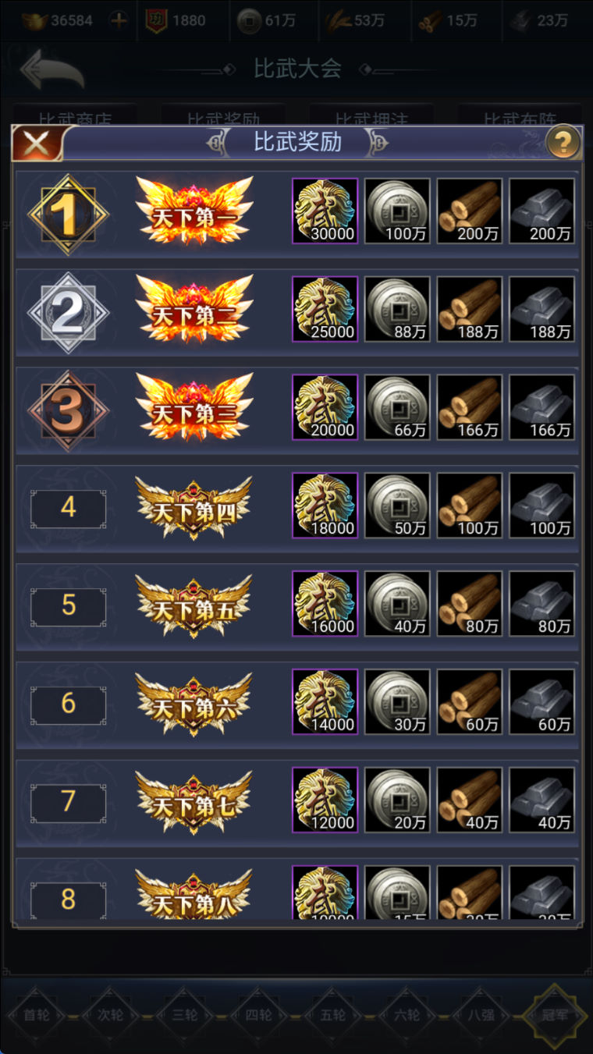Select the 天下第一 title badge

pos(194,211)
